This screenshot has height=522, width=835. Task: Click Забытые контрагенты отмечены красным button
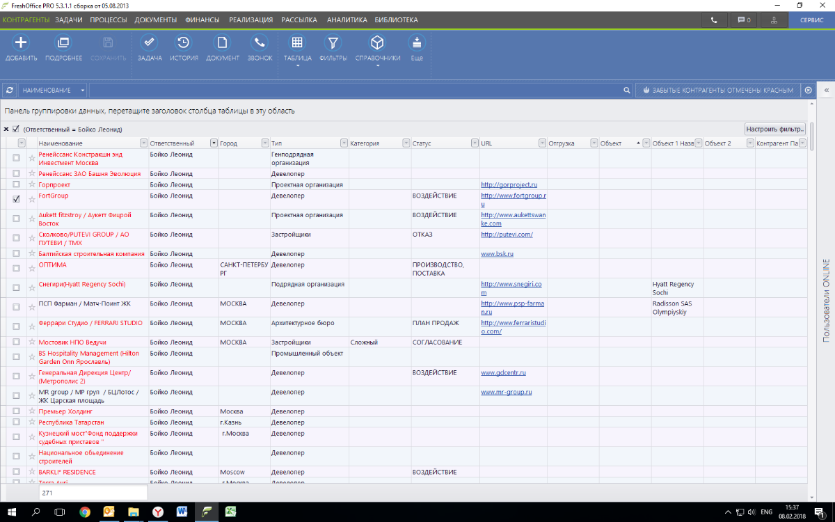click(x=717, y=90)
